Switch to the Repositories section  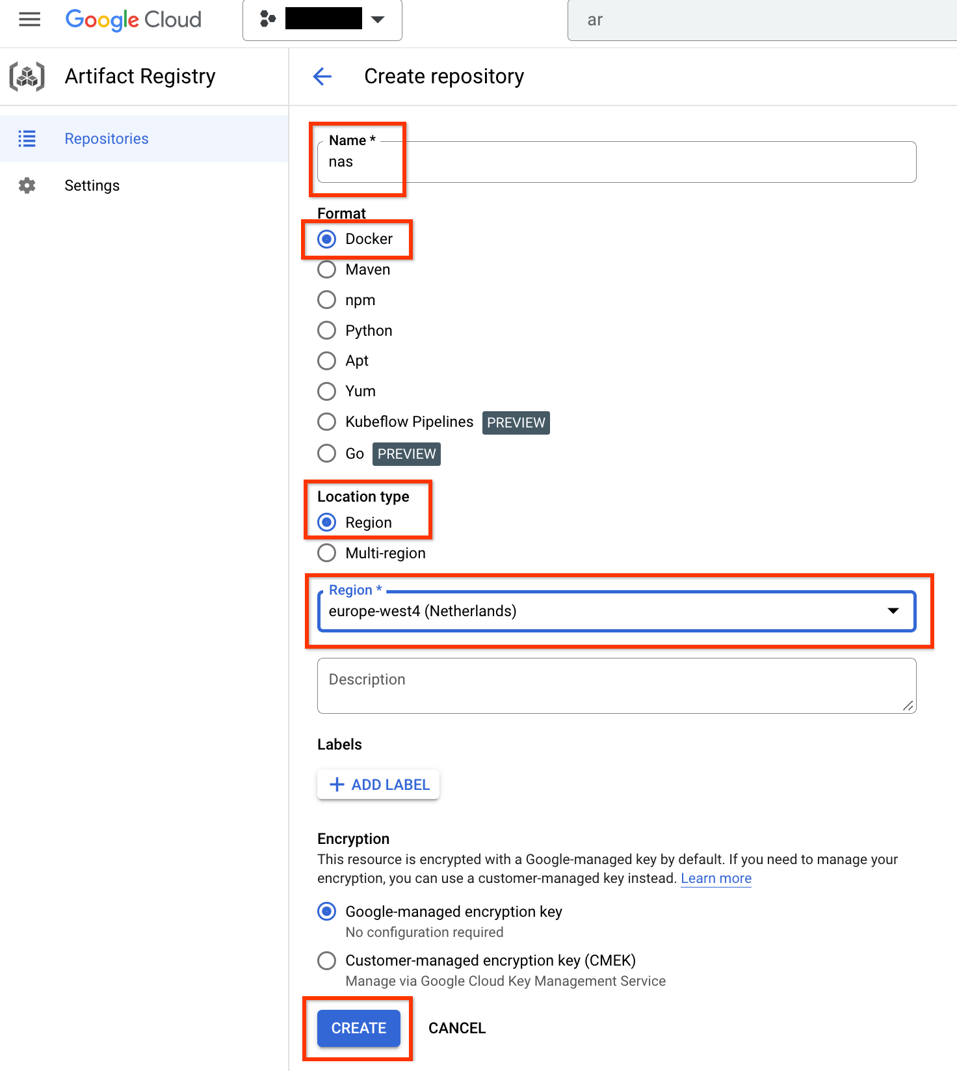point(106,138)
